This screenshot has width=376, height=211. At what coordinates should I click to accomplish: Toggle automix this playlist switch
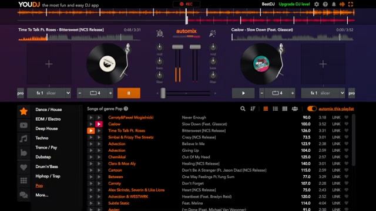point(312,109)
